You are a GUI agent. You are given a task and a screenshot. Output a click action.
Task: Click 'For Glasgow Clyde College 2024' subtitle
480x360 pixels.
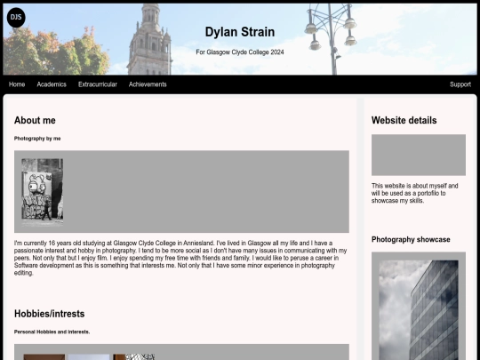[x=240, y=52]
